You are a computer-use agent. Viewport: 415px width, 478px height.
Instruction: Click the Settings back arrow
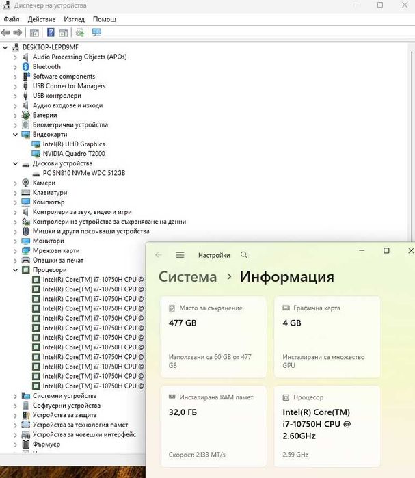tap(159, 255)
